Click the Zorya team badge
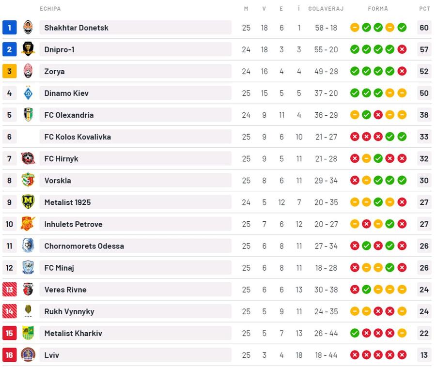This screenshot has height=368, width=436. (x=28, y=71)
